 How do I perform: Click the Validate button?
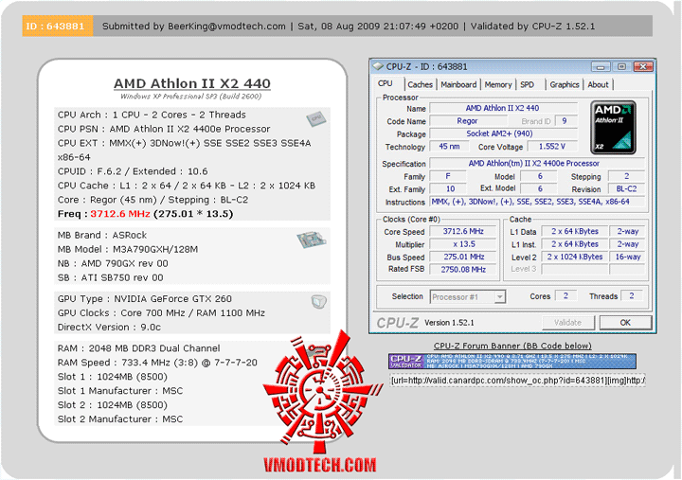568,323
